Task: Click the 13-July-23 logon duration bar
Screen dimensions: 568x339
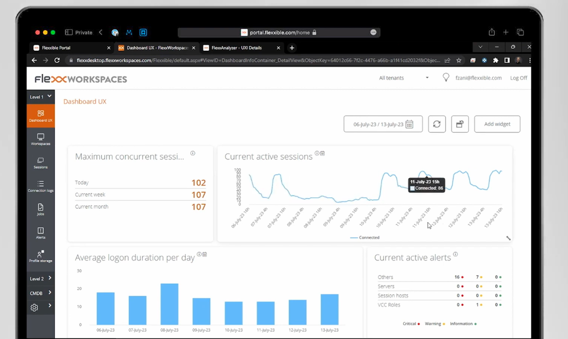Action: (330, 309)
